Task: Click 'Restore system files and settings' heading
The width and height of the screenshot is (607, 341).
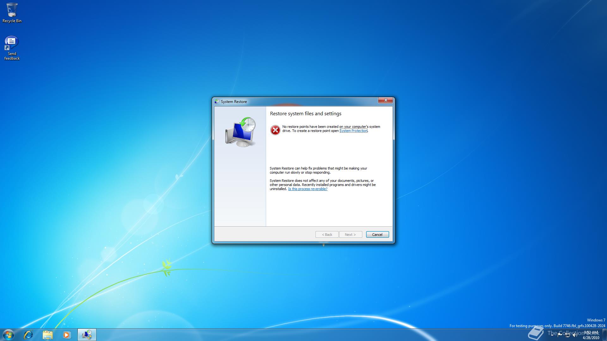Action: [306, 114]
